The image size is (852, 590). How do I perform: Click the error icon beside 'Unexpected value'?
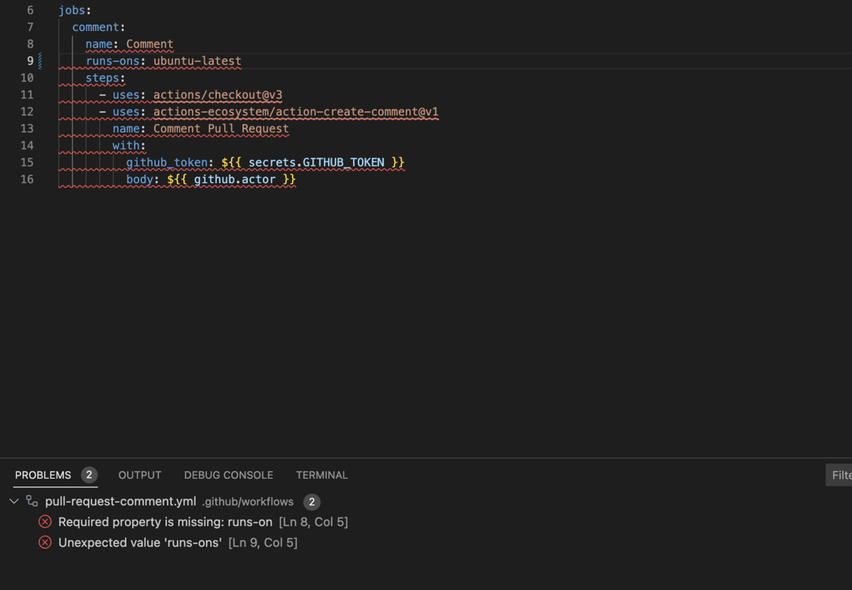click(x=45, y=542)
